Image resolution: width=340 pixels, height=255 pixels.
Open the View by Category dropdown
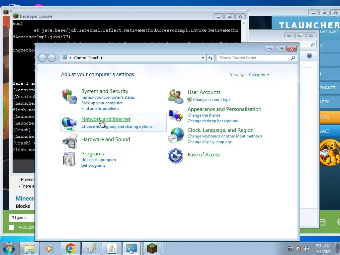coord(259,75)
